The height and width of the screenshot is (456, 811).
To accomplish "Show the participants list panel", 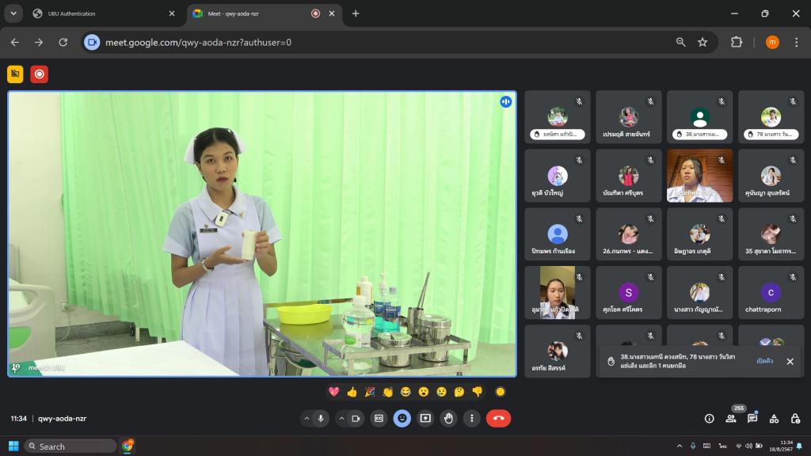I will pos(730,418).
